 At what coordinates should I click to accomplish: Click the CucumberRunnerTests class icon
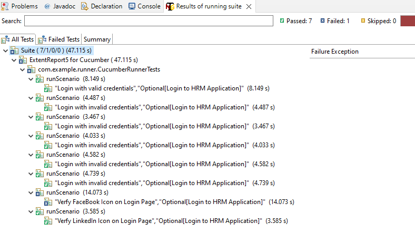[x=31, y=69]
